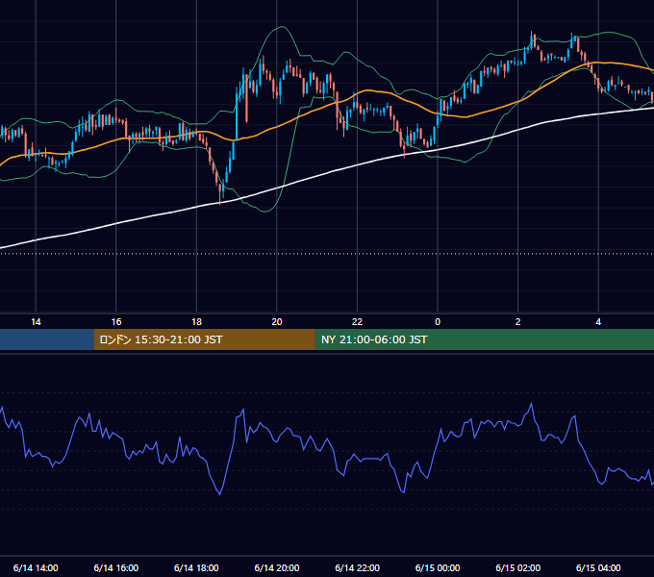
Task: Click the 6/14 16:00 label on the indicator axis
Action: pyautogui.click(x=116, y=567)
